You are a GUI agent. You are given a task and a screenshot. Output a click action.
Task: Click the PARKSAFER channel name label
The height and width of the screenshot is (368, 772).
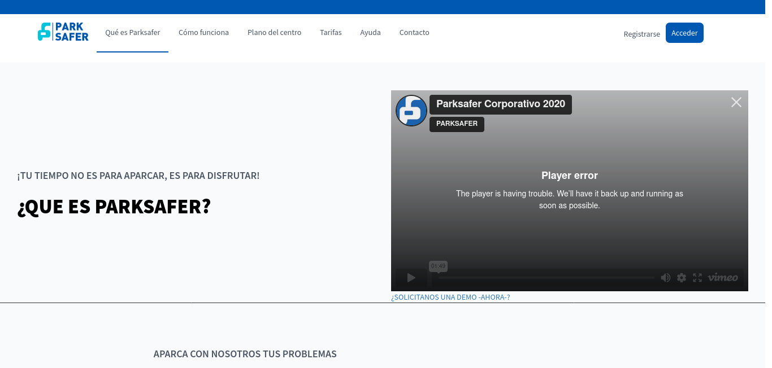tap(457, 124)
